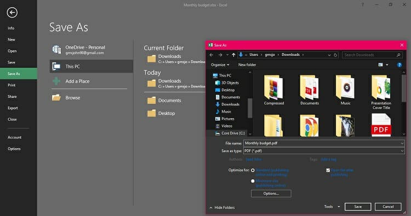Expand the File name dropdown arrow
Screen dimensions: 411x216
click(x=402, y=143)
